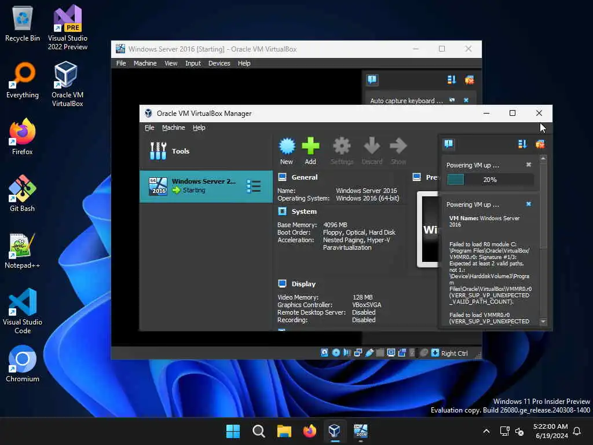Click display status icon in VM status bar
Screen dimensions: 593x445
pyautogui.click(x=391, y=353)
